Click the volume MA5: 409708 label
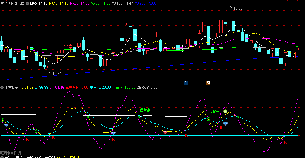 tap(45, 157)
